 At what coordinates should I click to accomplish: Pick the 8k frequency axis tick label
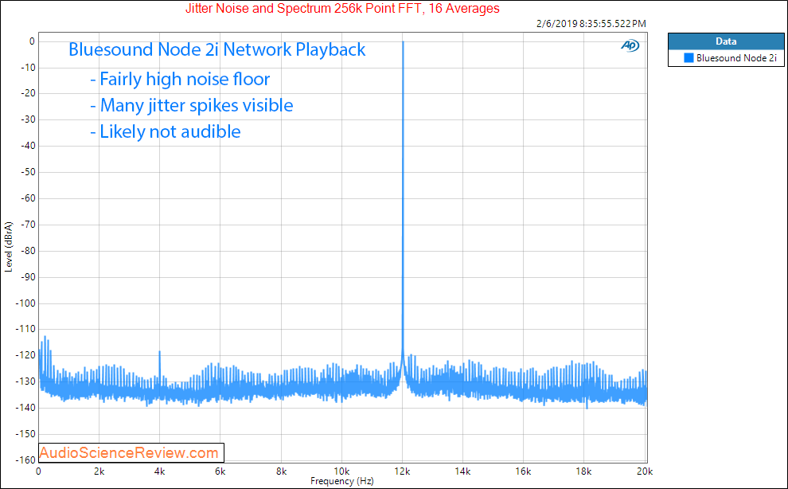tap(281, 471)
